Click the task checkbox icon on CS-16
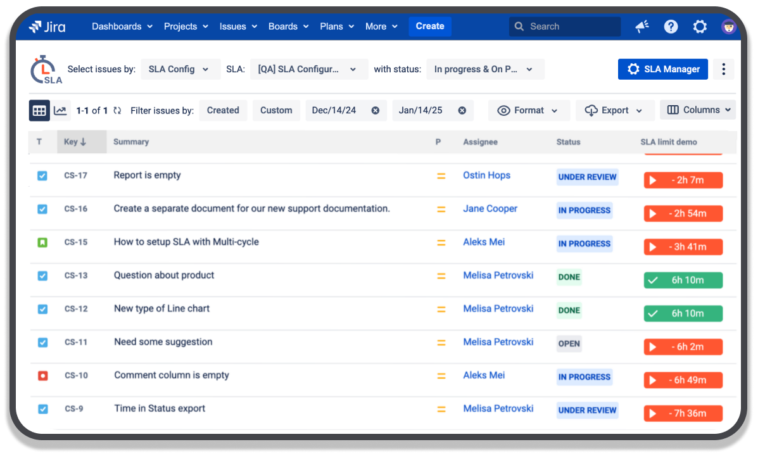This screenshot has width=765, height=456. pyautogui.click(x=42, y=209)
